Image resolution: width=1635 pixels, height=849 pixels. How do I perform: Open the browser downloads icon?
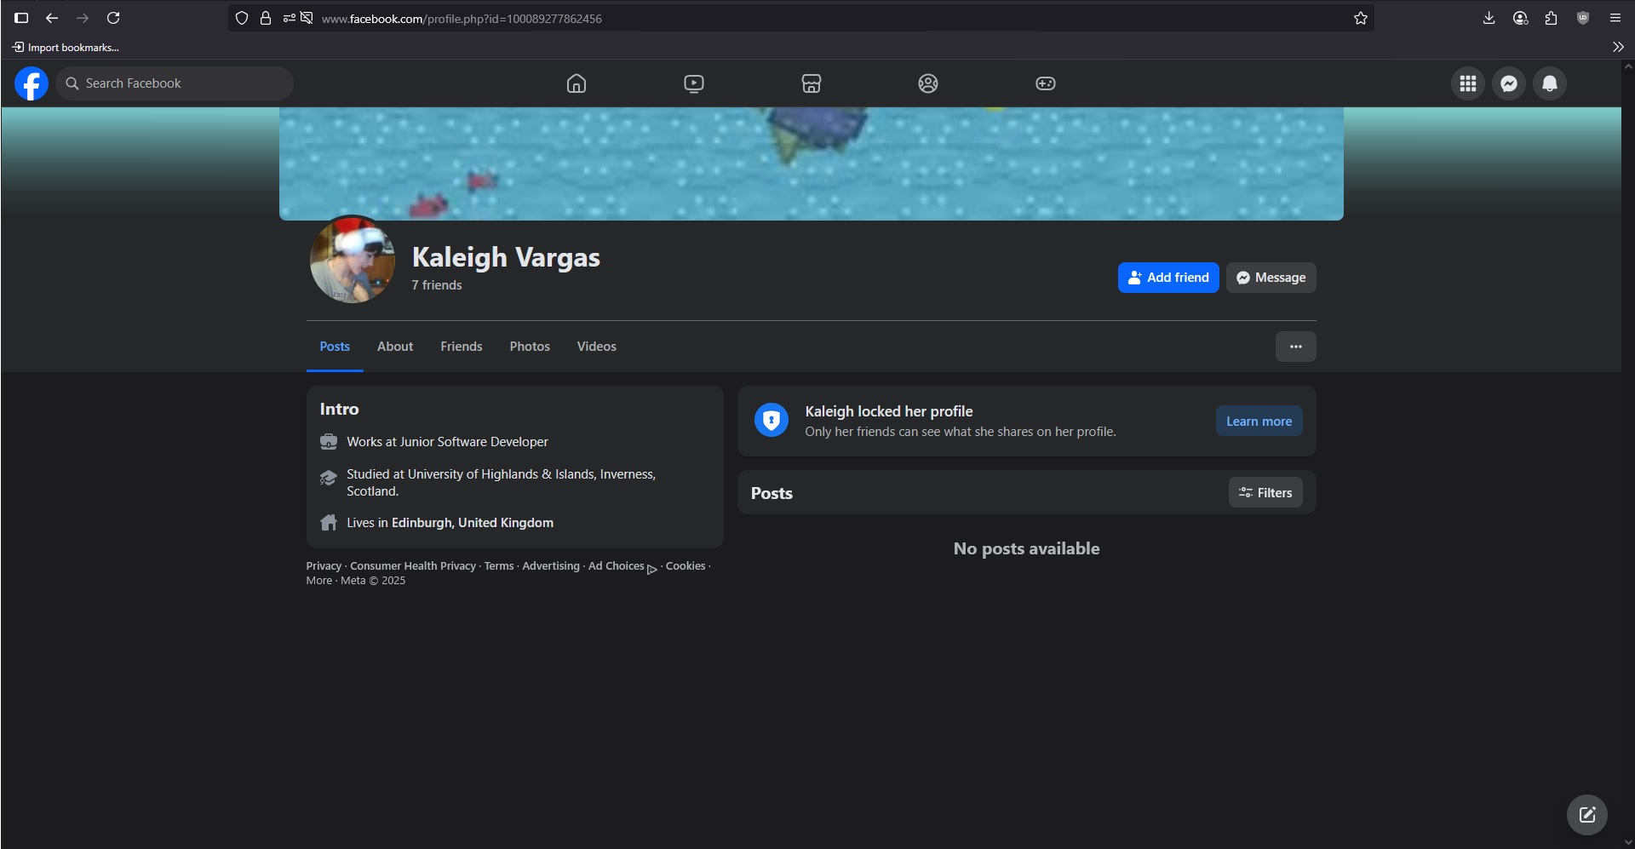[x=1489, y=18]
